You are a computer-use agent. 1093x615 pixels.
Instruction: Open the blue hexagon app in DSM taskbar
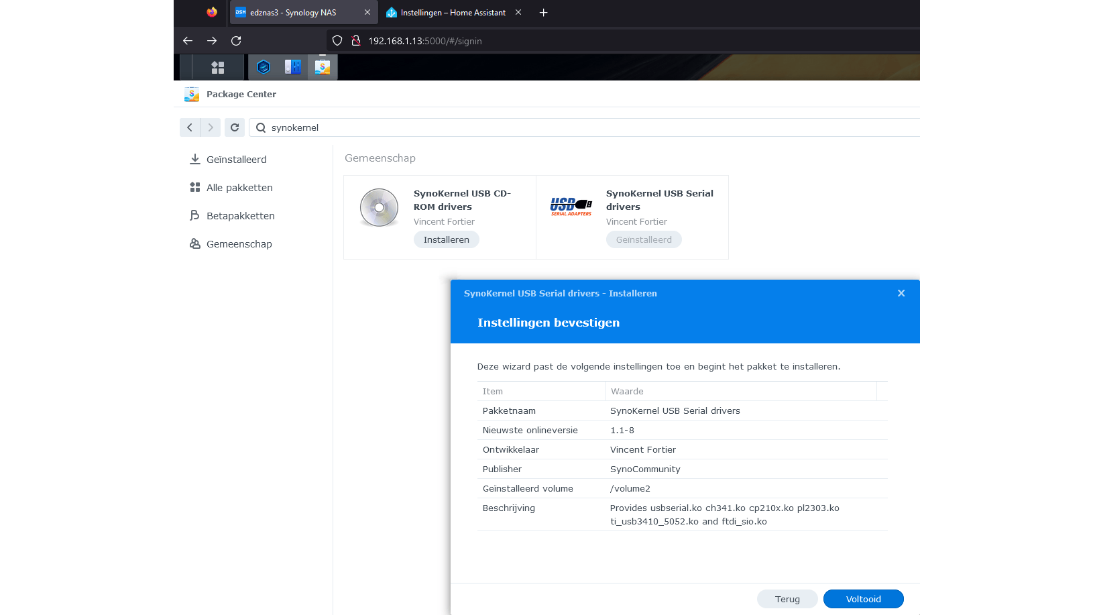(x=264, y=67)
